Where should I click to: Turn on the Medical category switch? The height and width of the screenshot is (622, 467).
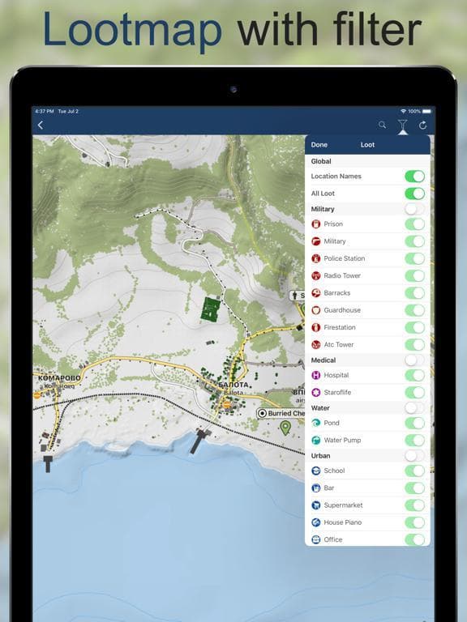pyautogui.click(x=414, y=360)
